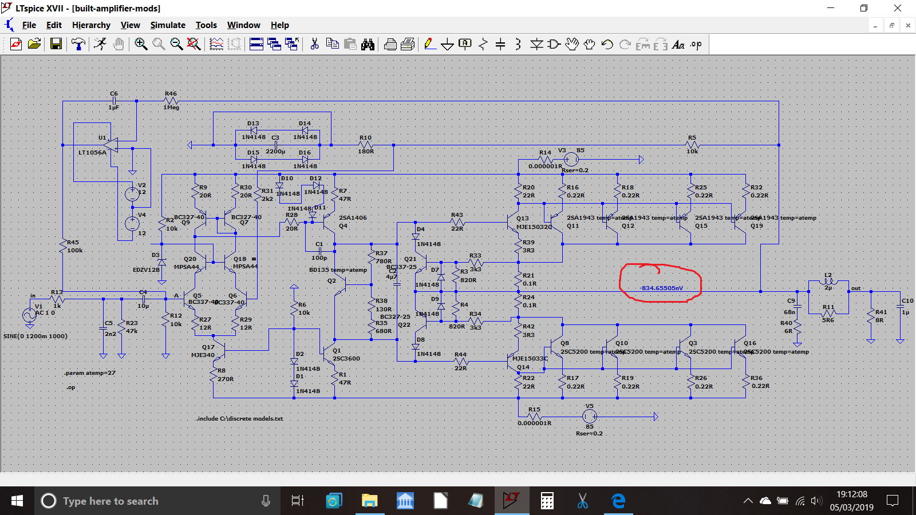Select the Draw Wire pencil tool
The image size is (916, 515).
[x=430, y=44]
